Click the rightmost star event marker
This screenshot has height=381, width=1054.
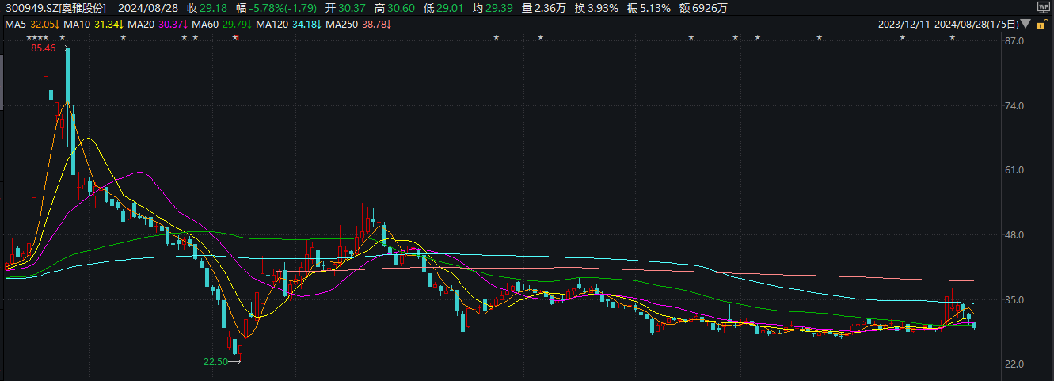pyautogui.click(x=952, y=38)
